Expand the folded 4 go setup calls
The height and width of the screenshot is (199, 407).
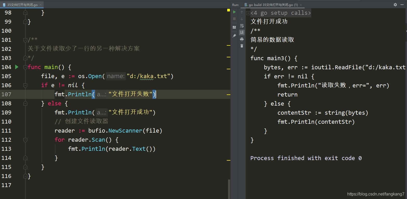click(x=248, y=13)
